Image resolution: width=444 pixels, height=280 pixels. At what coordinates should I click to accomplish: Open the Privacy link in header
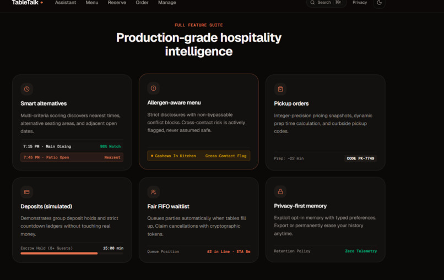[360, 3]
